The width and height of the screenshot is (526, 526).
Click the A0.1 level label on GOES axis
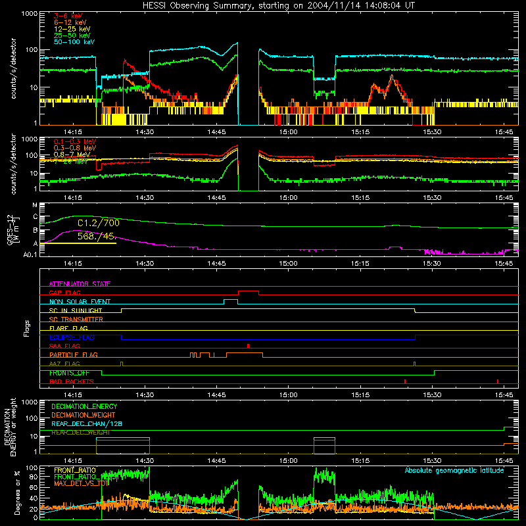[x=30, y=254]
